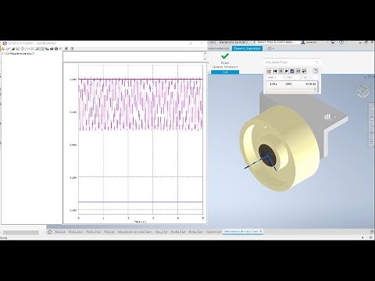375x281 pixels.
Task: Switch to the Roda_3.ipt document tab
Action: 195,232
